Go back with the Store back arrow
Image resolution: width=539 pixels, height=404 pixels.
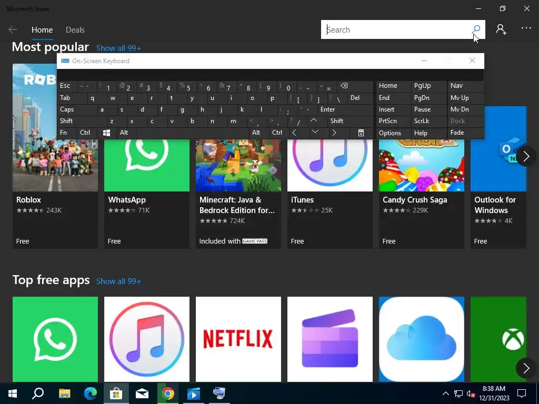pos(13,29)
